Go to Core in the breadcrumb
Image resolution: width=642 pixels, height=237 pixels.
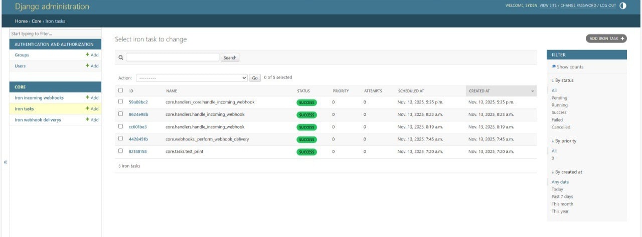(x=37, y=21)
